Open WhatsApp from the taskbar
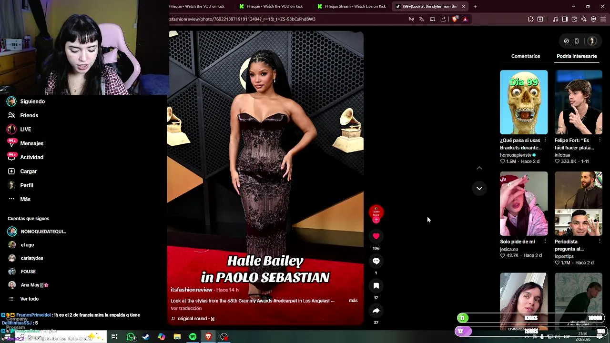The image size is (610, 343). 131,337
